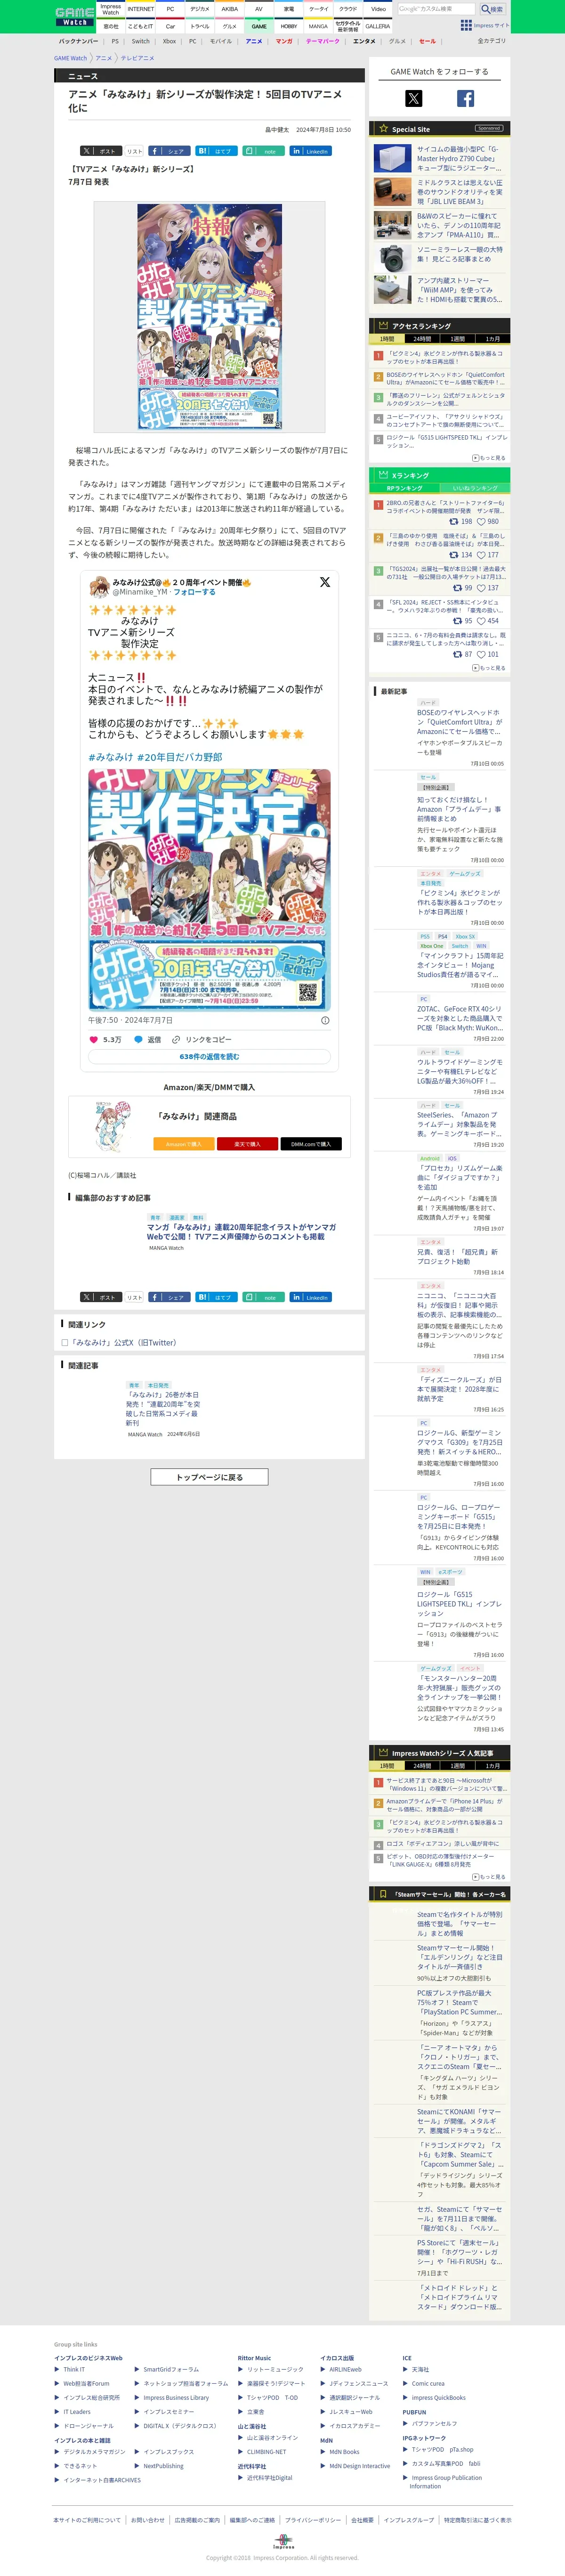Expand もっと見る under Impress Watch 人気記事

point(489,1877)
